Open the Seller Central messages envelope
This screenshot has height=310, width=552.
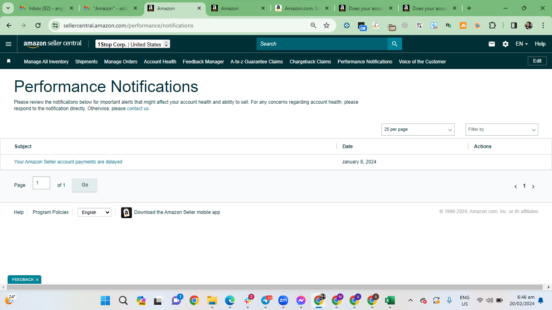pyautogui.click(x=492, y=44)
